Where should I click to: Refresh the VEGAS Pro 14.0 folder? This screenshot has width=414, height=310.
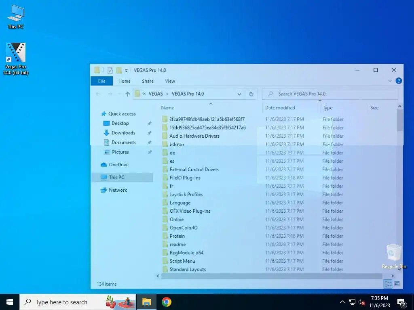coord(251,94)
